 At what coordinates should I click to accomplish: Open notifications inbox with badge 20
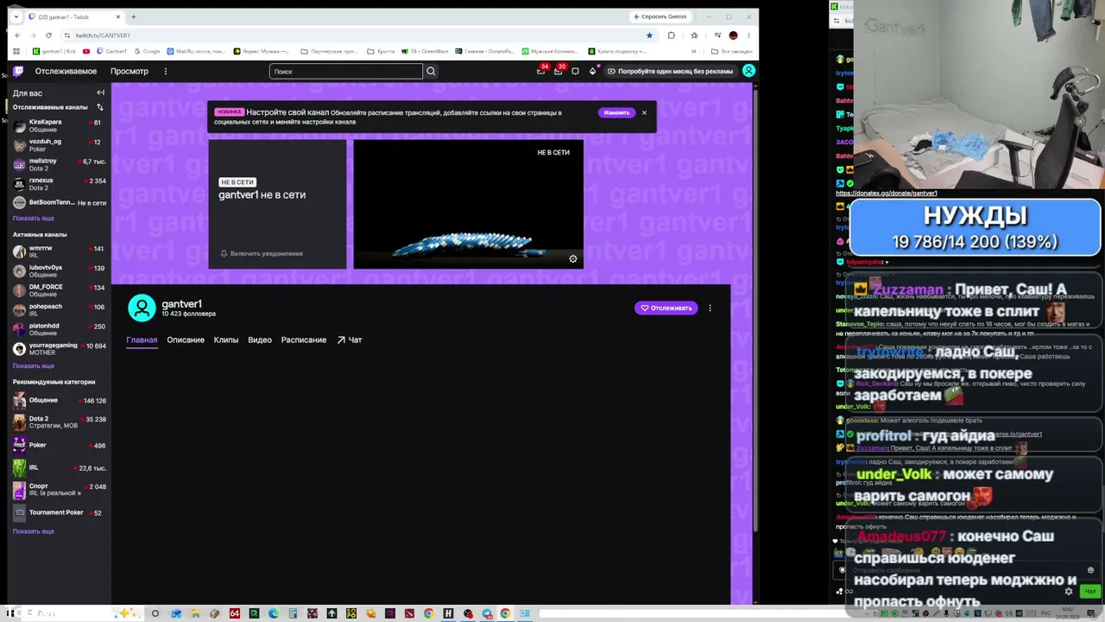[559, 71]
